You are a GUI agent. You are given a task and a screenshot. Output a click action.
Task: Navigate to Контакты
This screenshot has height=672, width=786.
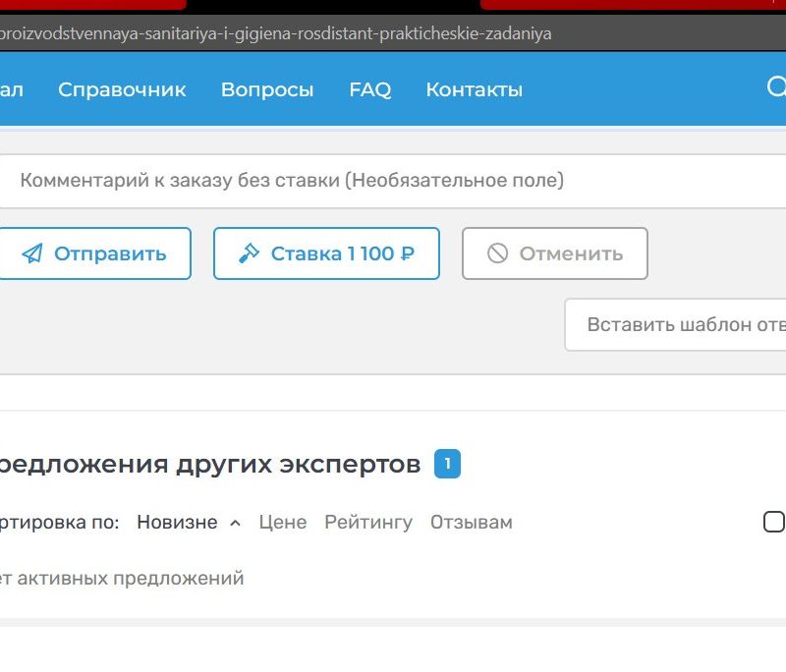(474, 89)
